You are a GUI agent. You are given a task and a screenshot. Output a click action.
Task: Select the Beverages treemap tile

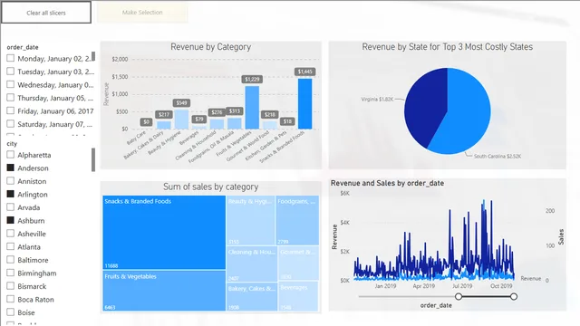click(298, 296)
